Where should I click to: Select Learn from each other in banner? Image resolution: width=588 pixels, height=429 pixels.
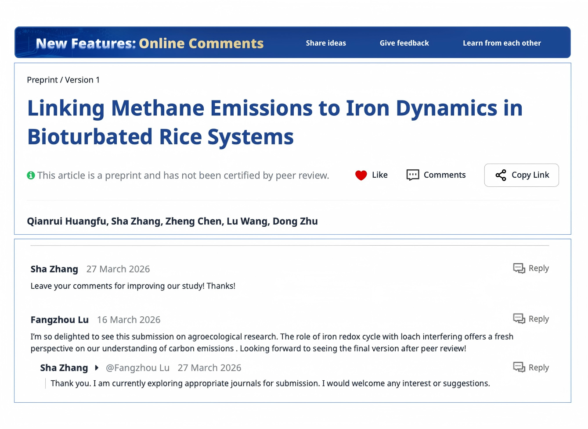coord(501,43)
